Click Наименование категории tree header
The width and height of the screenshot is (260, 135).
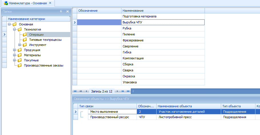pos(39,19)
